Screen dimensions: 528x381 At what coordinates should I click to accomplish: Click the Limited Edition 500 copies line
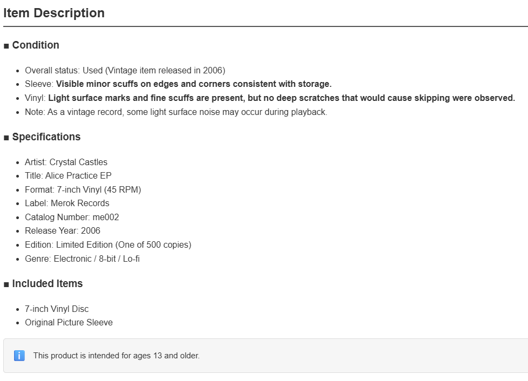[108, 245]
